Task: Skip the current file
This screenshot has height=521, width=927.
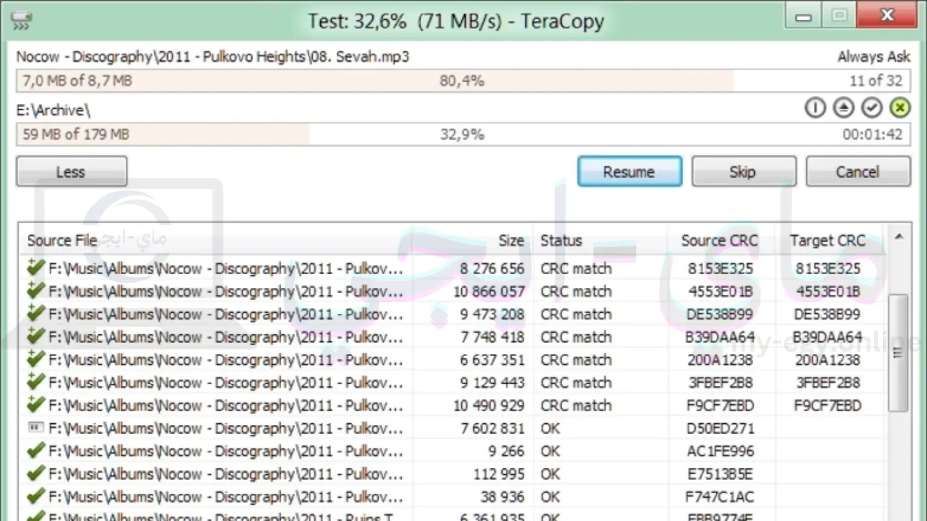Action: pyautogui.click(x=744, y=171)
